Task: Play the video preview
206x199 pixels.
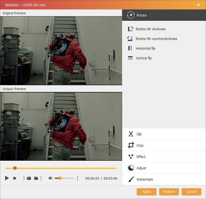Action: pyautogui.click(x=7, y=178)
